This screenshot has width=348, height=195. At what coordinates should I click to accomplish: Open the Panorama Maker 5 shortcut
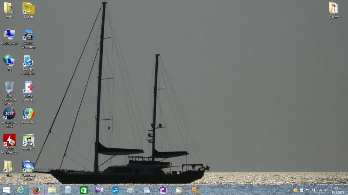(x=28, y=167)
